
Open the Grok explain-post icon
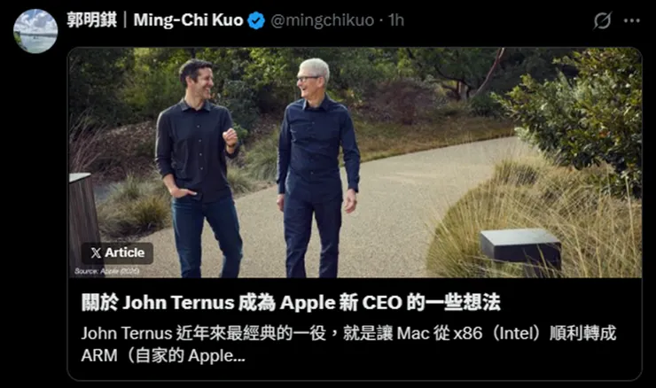coord(603,20)
